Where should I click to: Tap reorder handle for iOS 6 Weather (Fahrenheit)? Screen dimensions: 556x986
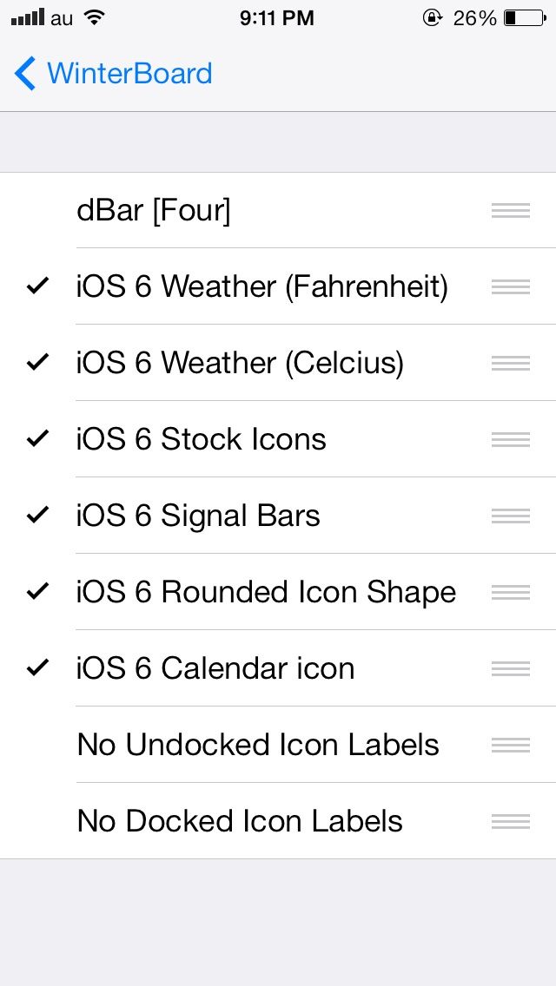[x=510, y=287]
